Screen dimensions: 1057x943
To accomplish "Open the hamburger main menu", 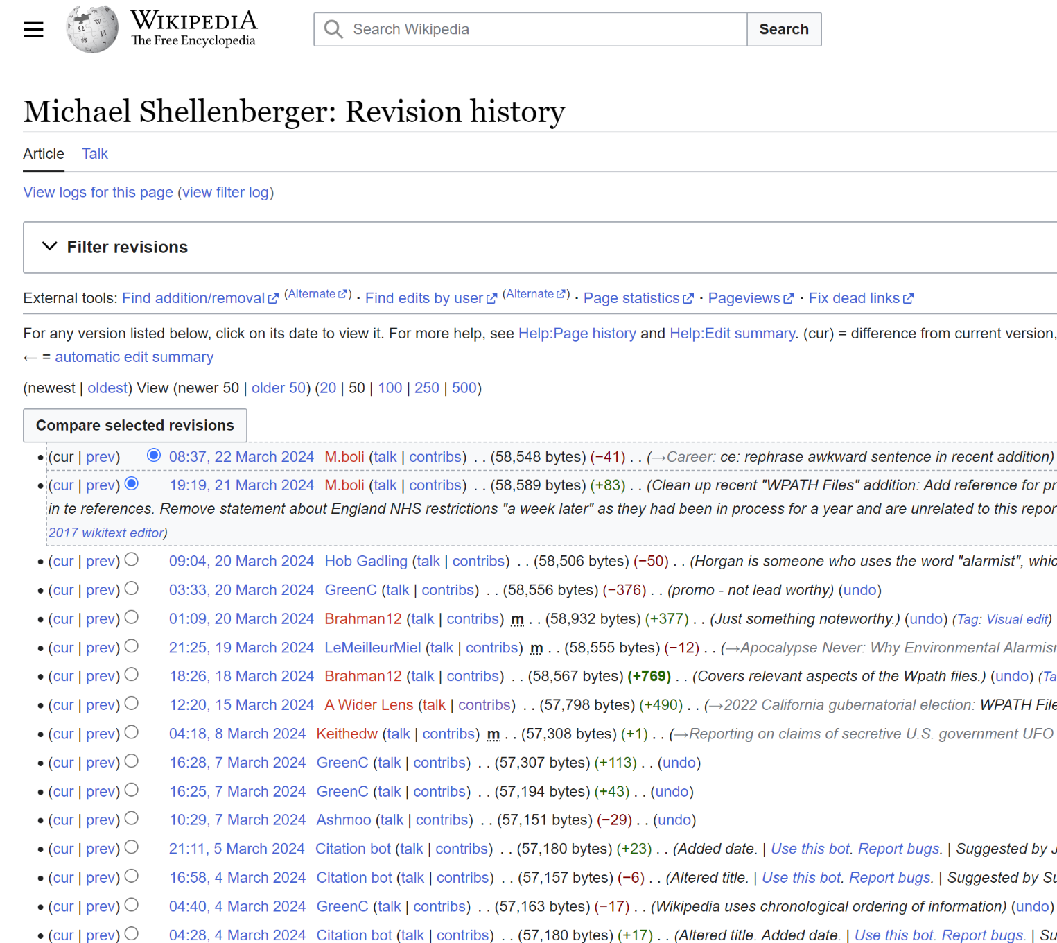I will [33, 29].
